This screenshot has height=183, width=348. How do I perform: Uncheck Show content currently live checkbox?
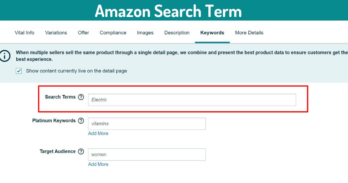click(19, 71)
